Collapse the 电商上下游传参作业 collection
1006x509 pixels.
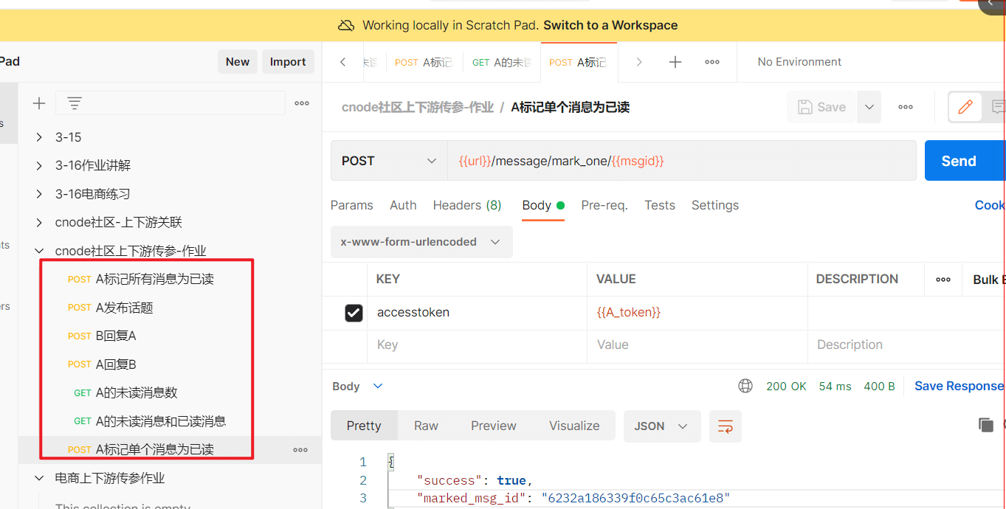click(x=40, y=478)
